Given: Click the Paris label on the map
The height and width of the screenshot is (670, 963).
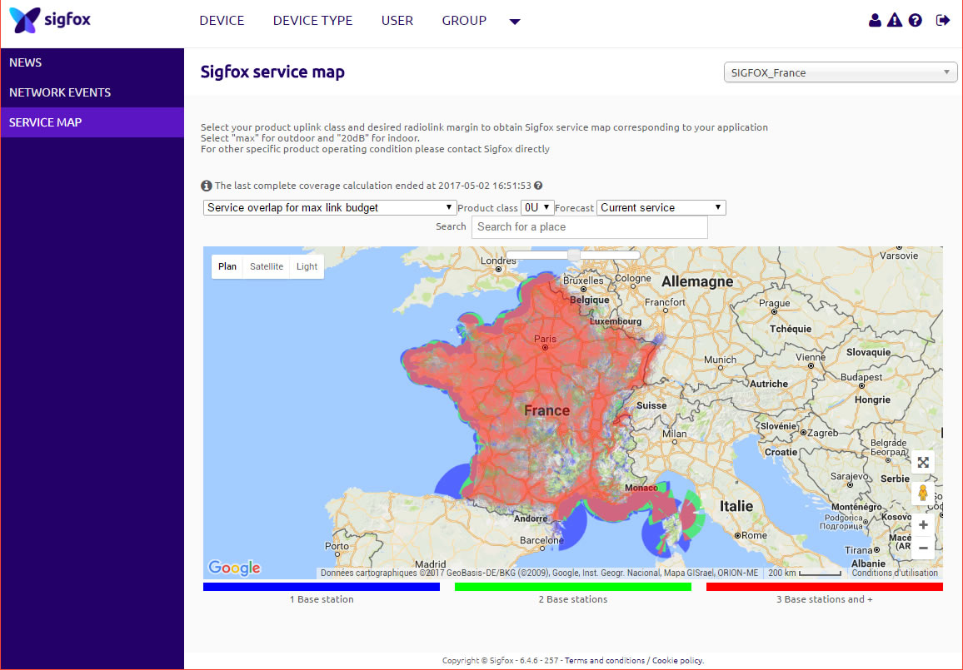Looking at the screenshot, I should [545, 339].
